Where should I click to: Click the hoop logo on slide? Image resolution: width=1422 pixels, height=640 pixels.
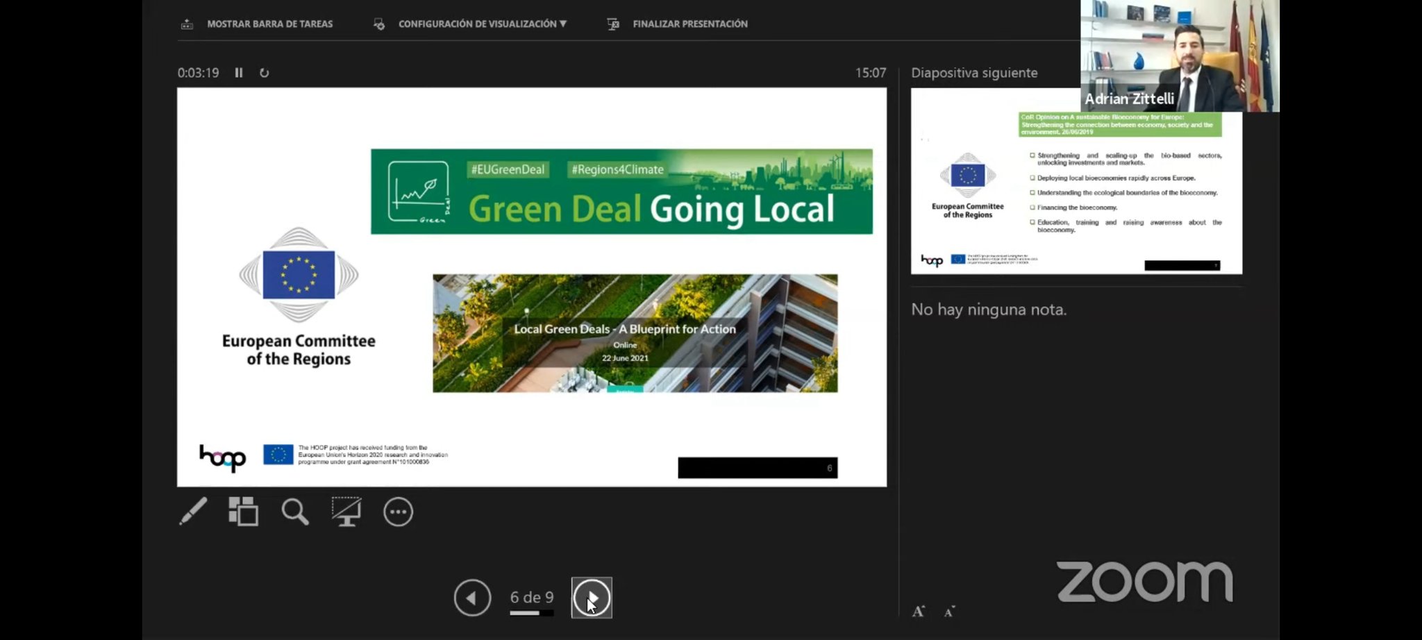(223, 458)
